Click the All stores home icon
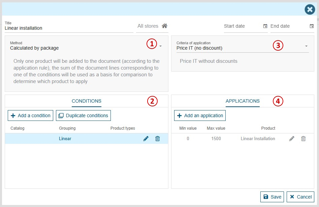The height and width of the screenshot is (207, 319). tap(164, 26)
